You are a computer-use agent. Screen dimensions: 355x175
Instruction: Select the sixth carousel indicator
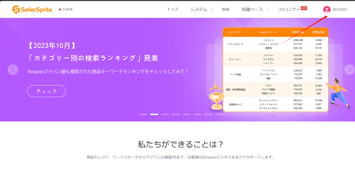(x=197, y=114)
